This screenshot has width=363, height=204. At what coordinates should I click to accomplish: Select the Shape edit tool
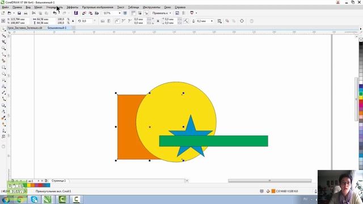3,36
